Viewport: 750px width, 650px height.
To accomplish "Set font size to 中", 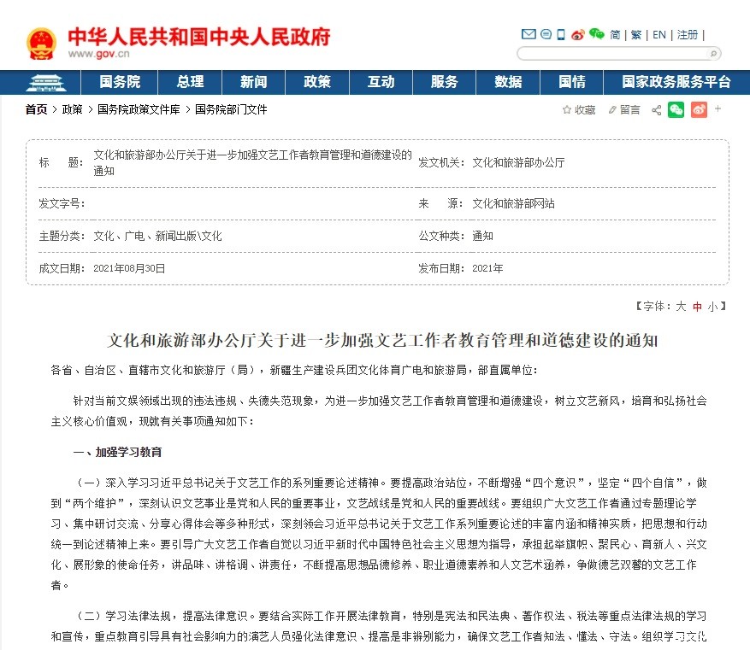I will [x=697, y=306].
